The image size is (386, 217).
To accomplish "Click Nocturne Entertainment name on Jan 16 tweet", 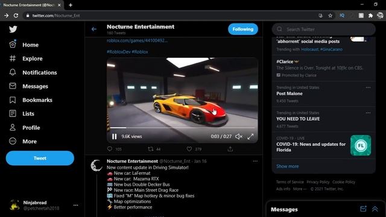I will [132, 161].
